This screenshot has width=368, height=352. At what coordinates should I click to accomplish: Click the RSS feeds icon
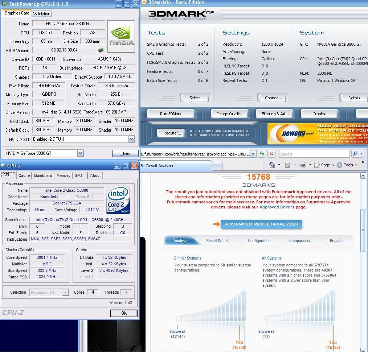tap(287, 165)
